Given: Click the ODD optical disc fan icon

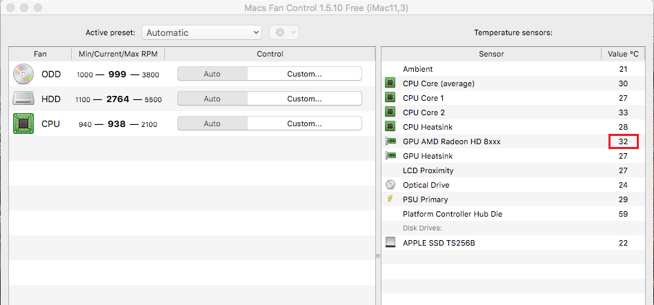Looking at the screenshot, I should [x=23, y=74].
